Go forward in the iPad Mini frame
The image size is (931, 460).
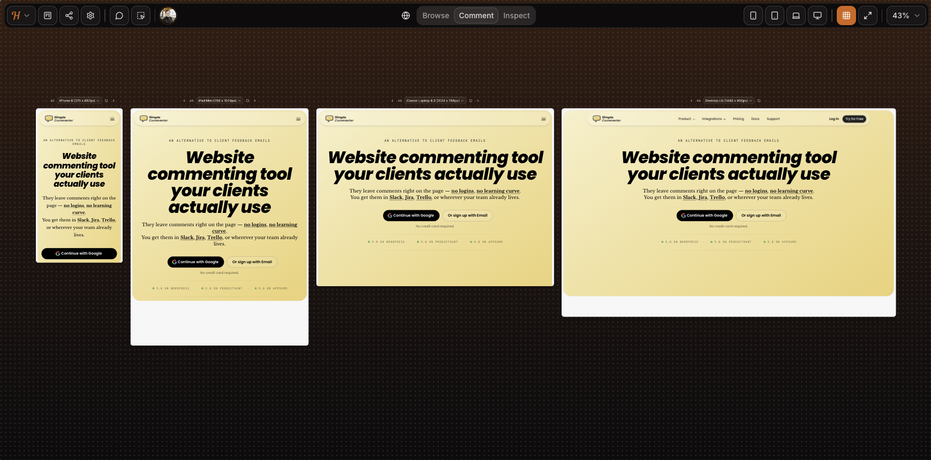[255, 101]
